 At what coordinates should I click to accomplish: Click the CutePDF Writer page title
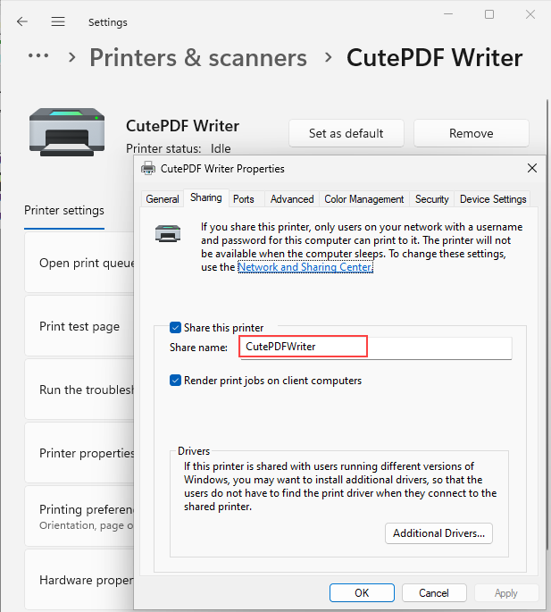coord(434,58)
